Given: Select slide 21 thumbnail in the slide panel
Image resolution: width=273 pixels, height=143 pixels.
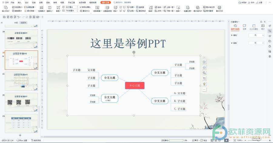Looking at the screenshot, I should pyautogui.click(x=21, y=80).
